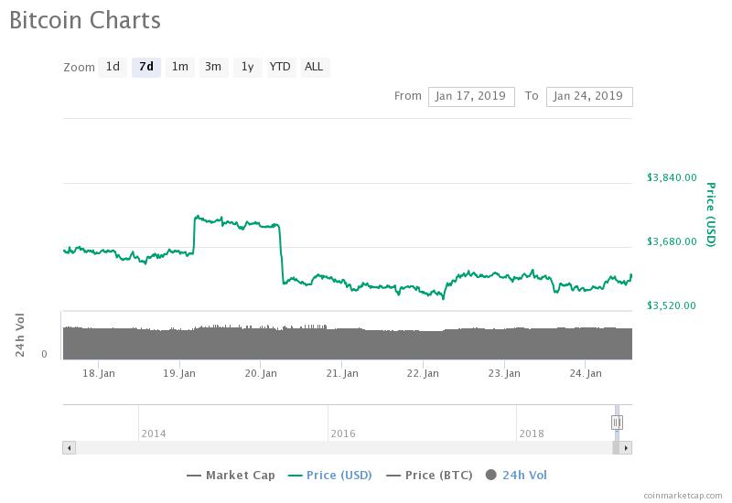Click the navigator scrollbar track under 2016
Screen dimensions: 732x503
pos(343,448)
